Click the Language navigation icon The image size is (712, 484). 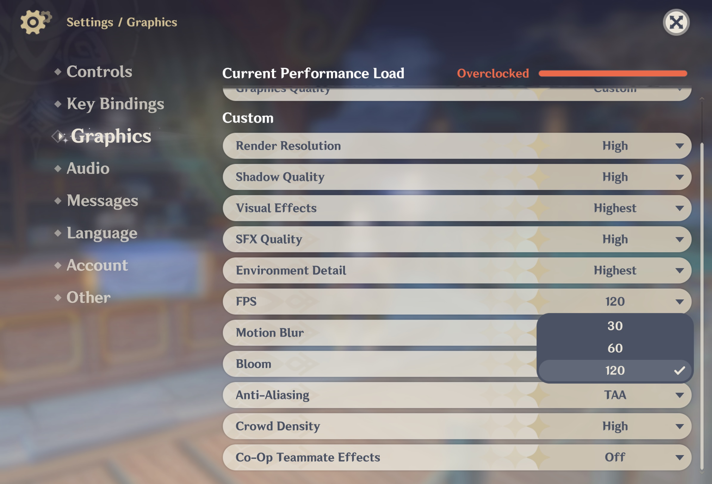tap(58, 232)
